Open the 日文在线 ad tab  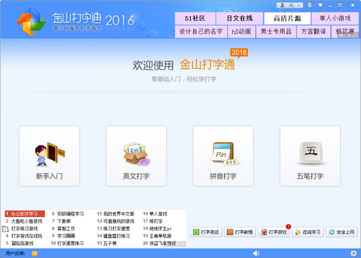pos(239,19)
